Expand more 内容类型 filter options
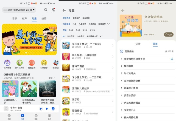This screenshot has height=121, width=176. [x=108, y=24]
